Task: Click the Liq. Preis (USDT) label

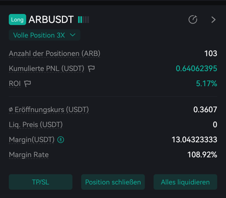Action: pos(36,125)
